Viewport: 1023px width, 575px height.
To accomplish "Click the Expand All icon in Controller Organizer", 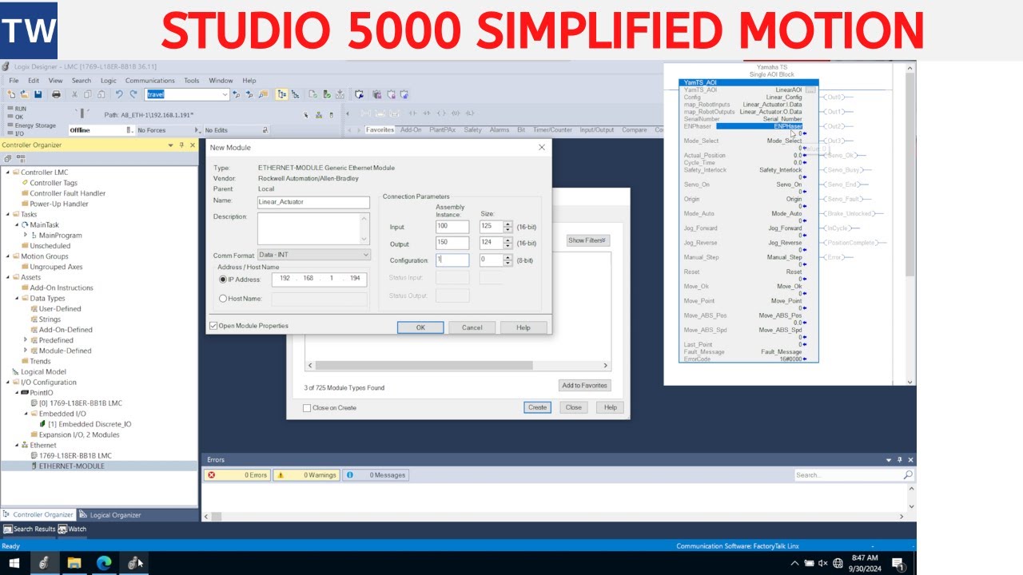I will (x=8, y=158).
